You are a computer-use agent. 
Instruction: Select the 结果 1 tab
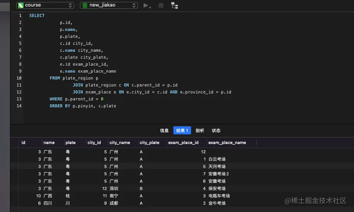tap(182, 131)
